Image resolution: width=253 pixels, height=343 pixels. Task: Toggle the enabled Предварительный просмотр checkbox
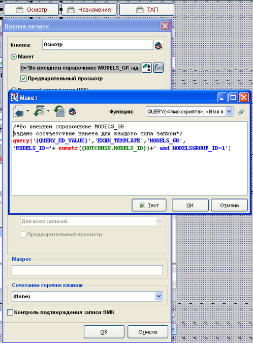tap(23, 78)
